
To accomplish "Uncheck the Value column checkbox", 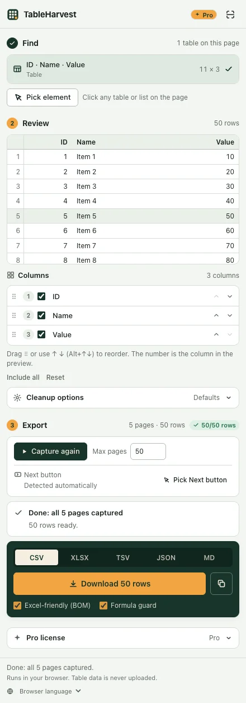I will pos(41,335).
